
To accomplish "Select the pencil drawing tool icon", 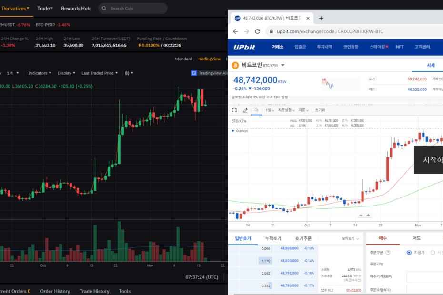I will point(245,110).
